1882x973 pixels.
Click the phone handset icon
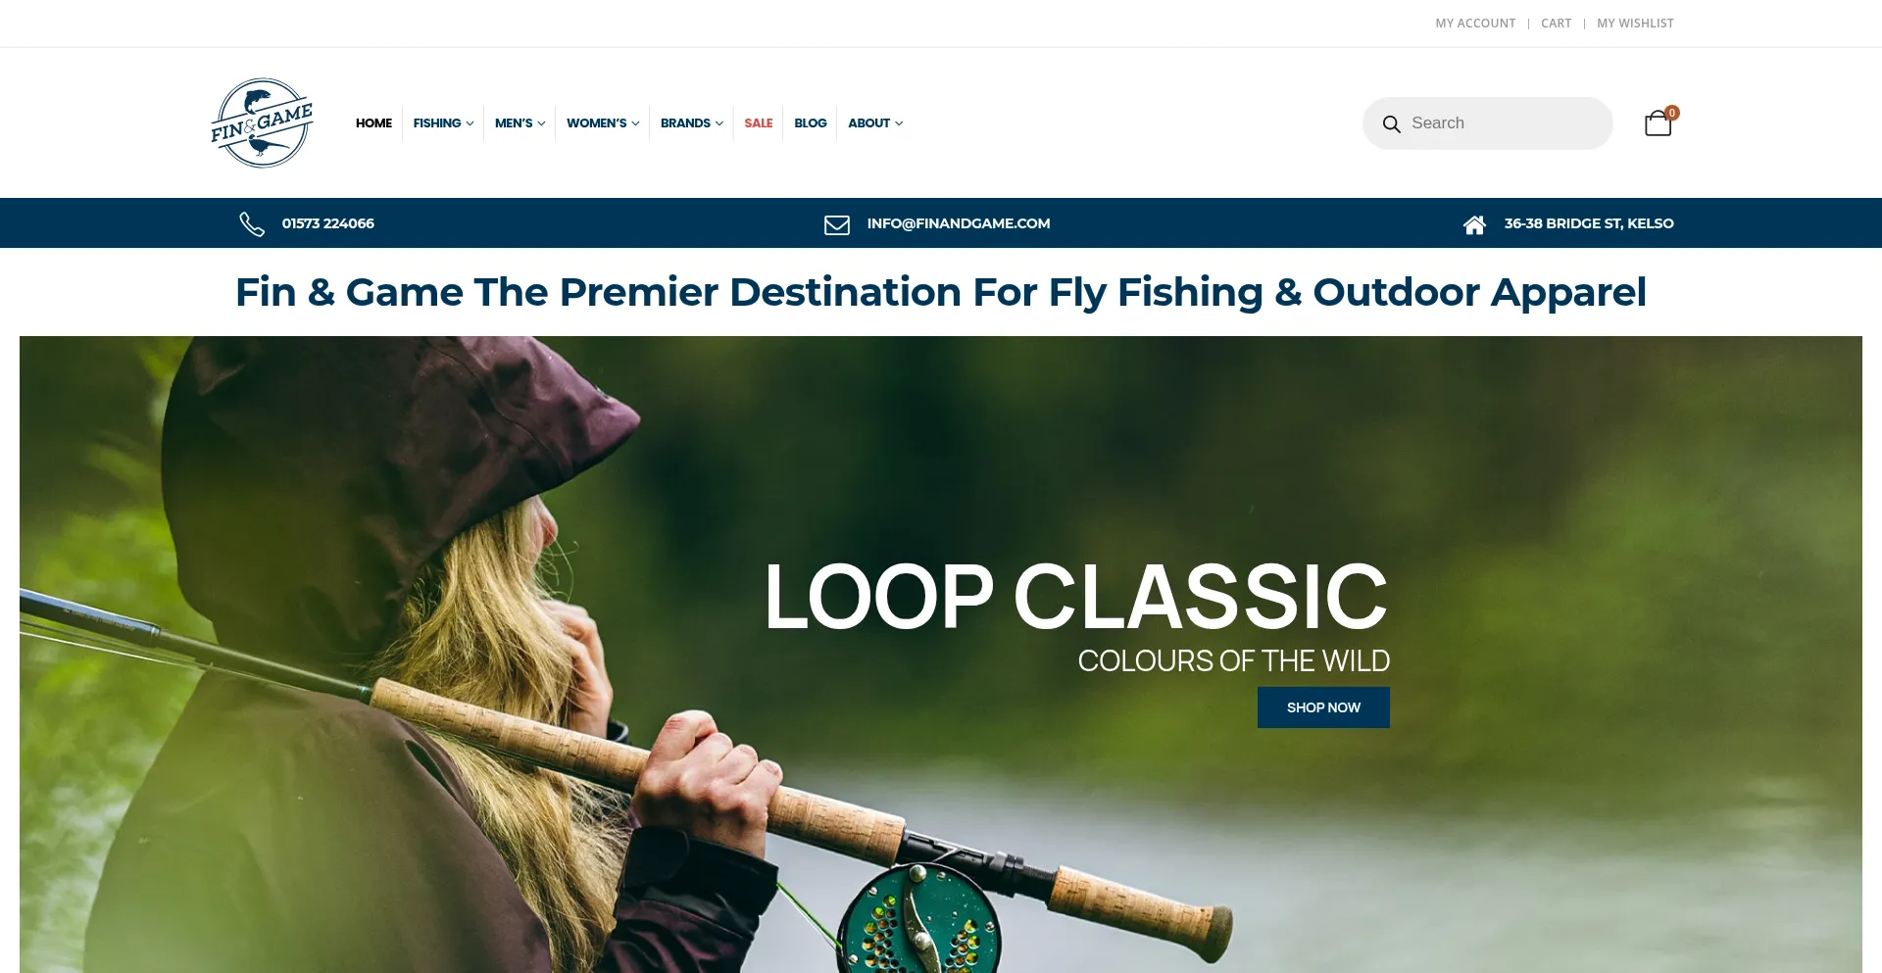252,224
